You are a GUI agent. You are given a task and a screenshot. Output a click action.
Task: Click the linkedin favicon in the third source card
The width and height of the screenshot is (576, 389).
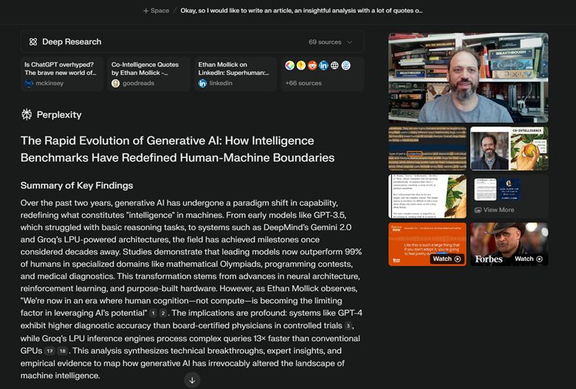tap(202, 83)
